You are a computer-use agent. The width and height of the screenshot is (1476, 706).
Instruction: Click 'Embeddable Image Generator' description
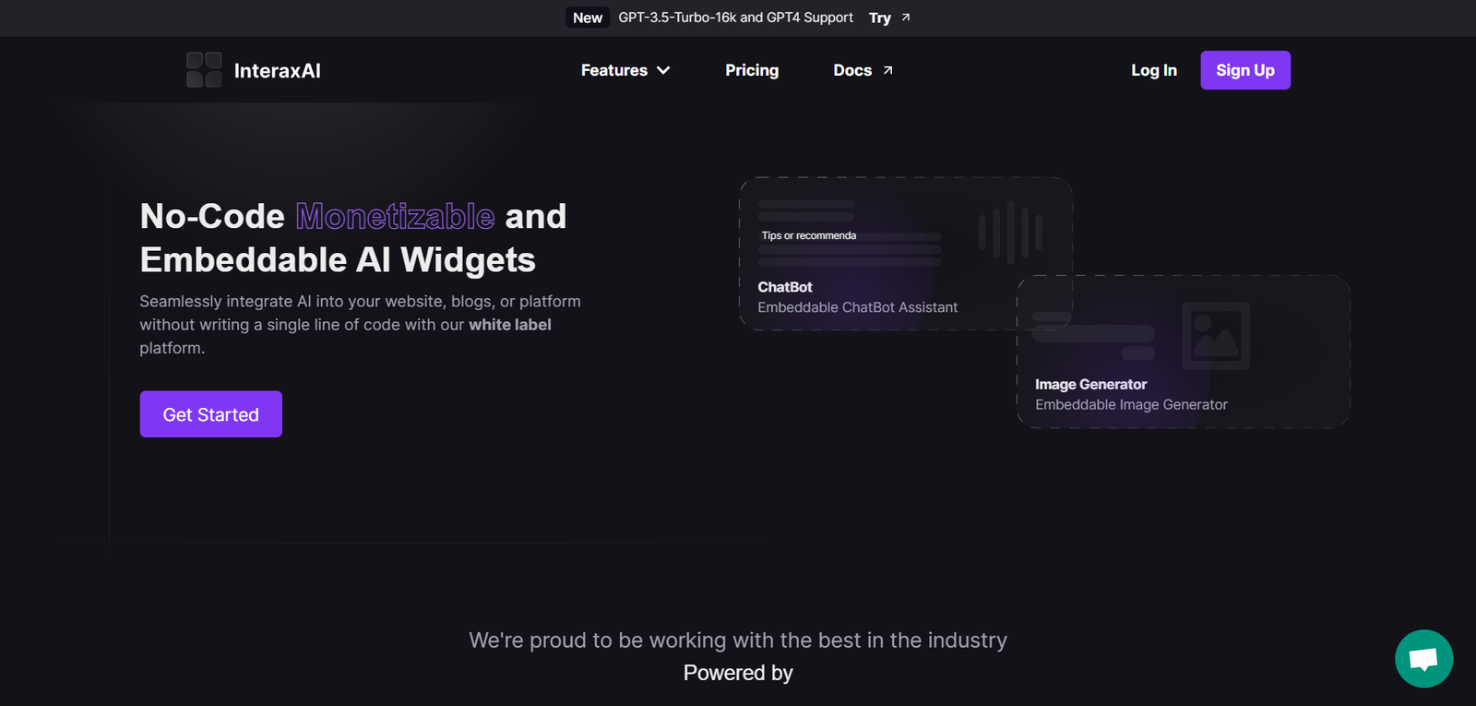coord(1131,404)
